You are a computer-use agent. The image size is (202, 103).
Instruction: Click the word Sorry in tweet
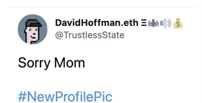pyautogui.click(x=34, y=63)
